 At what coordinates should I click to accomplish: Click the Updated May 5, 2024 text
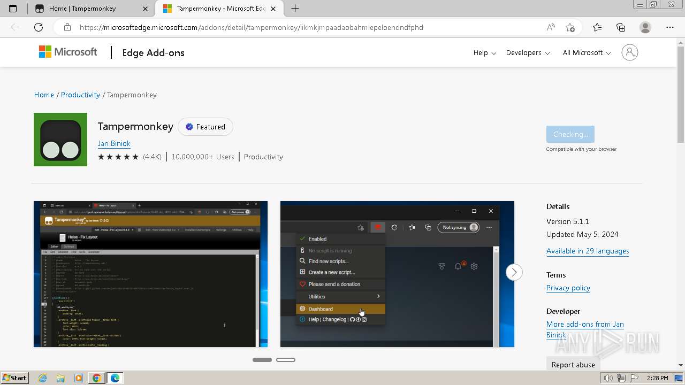[582, 234]
